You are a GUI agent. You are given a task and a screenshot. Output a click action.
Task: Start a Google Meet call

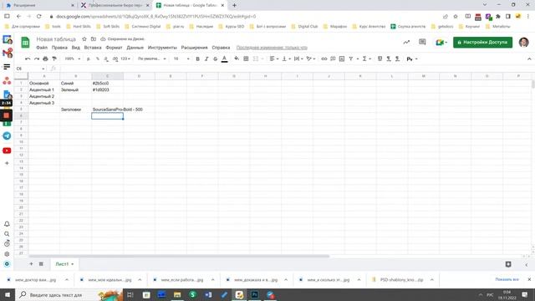tap(441, 43)
